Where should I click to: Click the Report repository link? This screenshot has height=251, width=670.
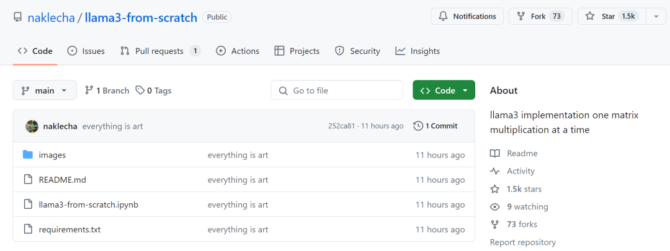click(x=522, y=242)
